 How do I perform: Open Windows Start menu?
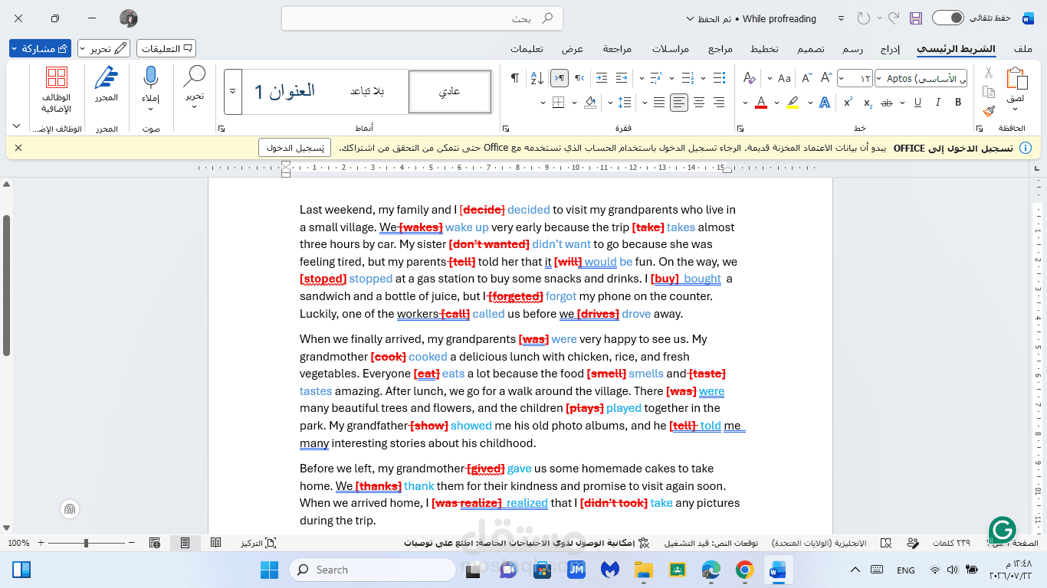point(270,570)
